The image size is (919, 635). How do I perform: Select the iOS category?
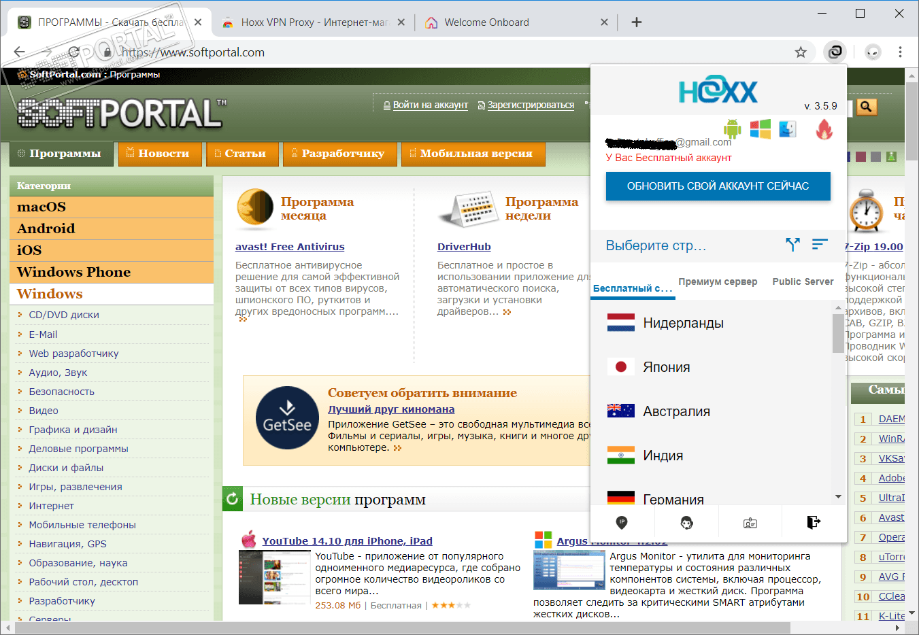tap(112, 250)
